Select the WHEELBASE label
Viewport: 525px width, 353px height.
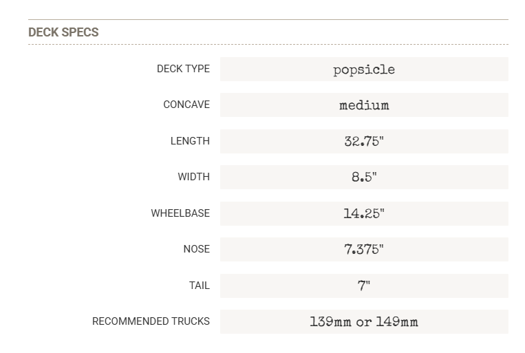pyautogui.click(x=180, y=213)
